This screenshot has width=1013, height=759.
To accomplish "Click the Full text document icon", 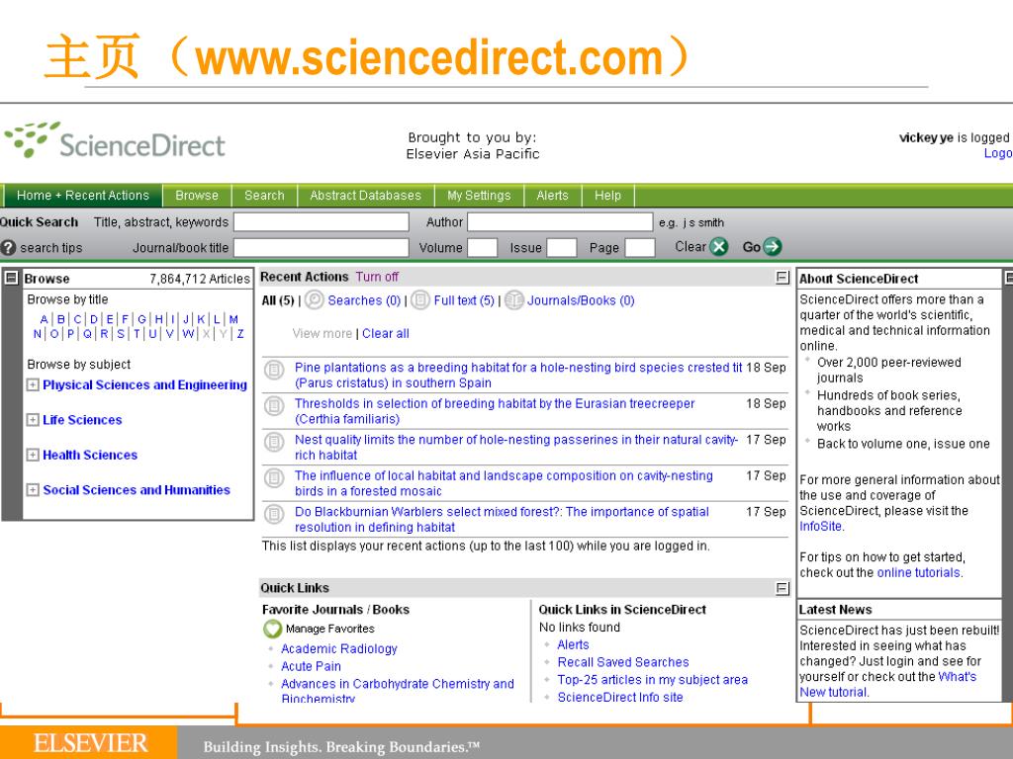I will pos(419,300).
